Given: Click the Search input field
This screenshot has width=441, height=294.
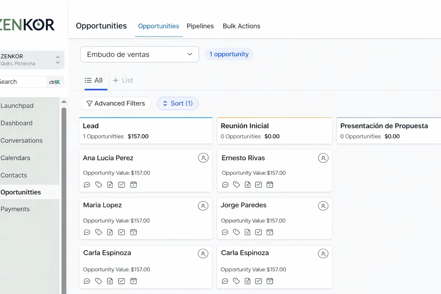Looking at the screenshot, I should [x=22, y=82].
